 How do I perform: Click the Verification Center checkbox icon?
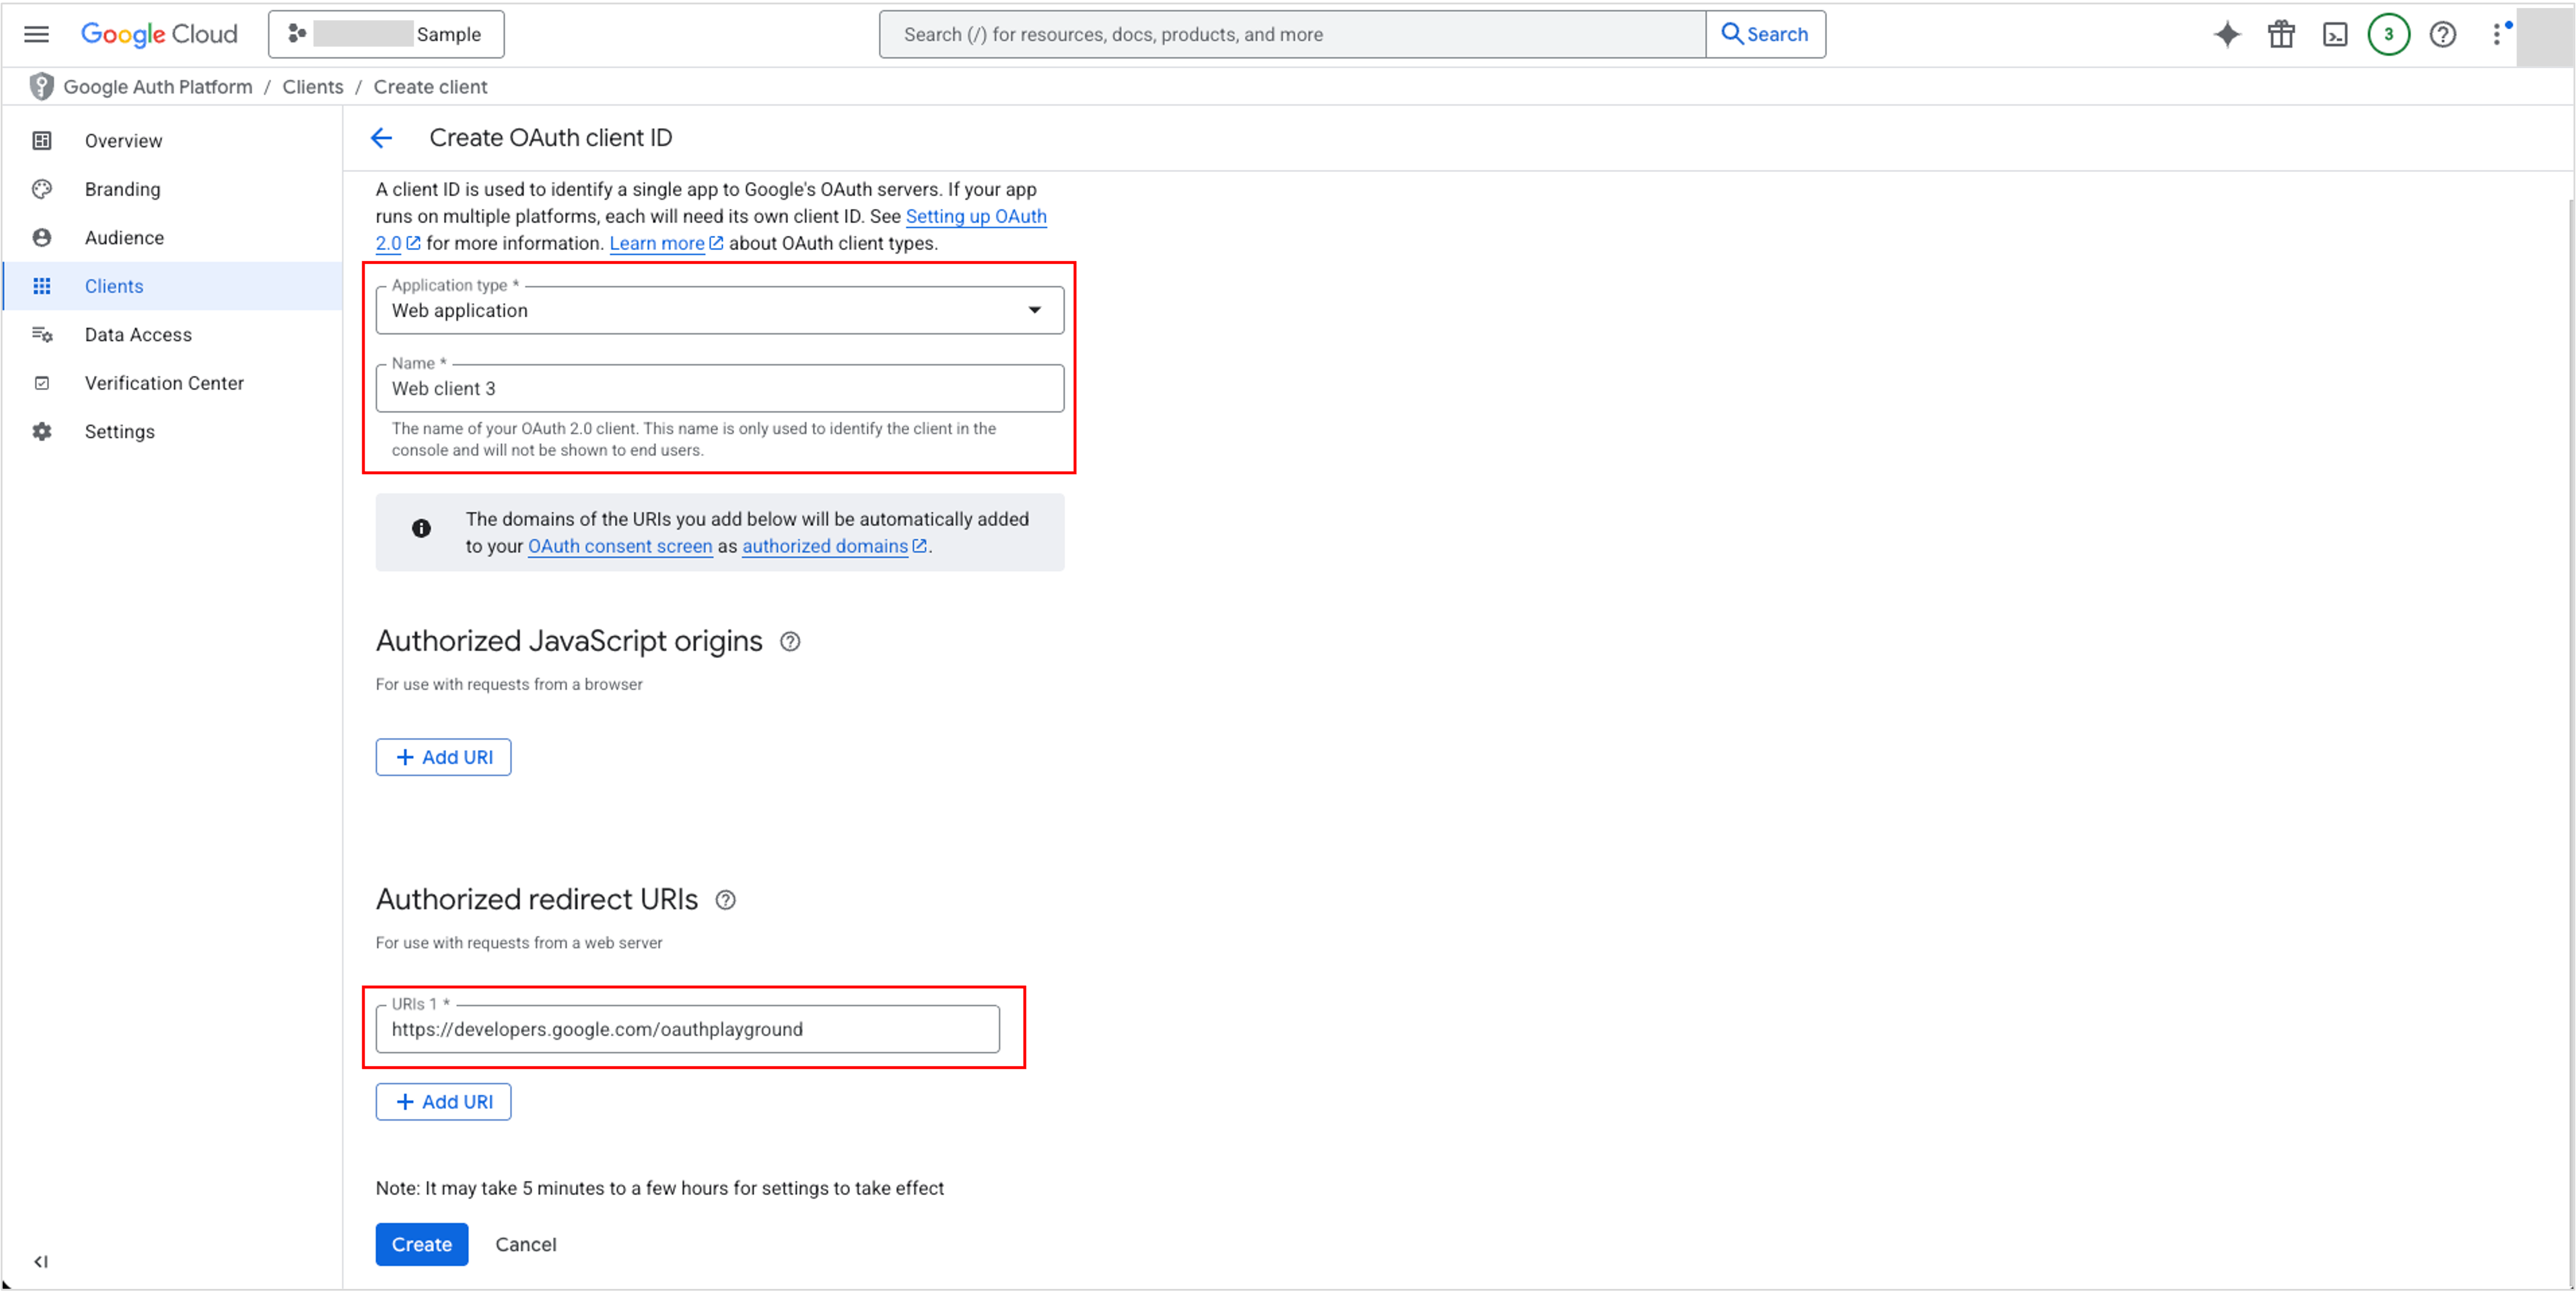coord(42,383)
